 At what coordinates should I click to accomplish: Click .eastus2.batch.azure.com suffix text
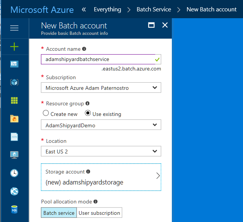point(131,69)
